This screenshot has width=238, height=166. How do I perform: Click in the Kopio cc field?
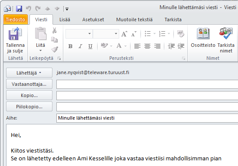click(147, 96)
